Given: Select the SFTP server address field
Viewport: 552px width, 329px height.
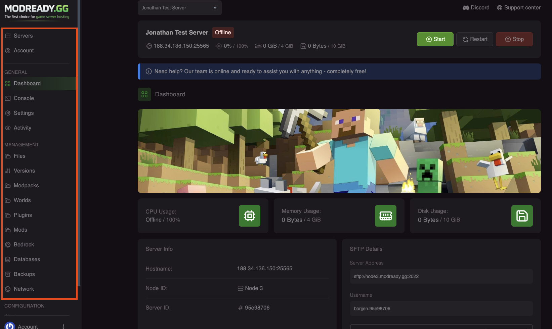Looking at the screenshot, I should pos(441,276).
